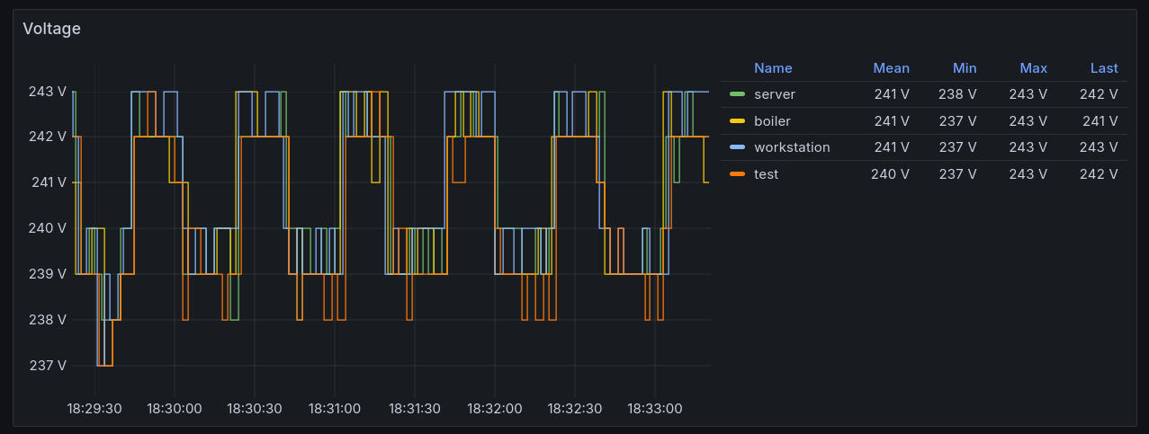The width and height of the screenshot is (1149, 434).
Task: Open the yellow boiler color picker
Action: (738, 121)
